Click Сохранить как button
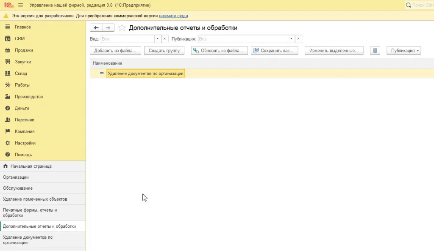Image resolution: width=434 pixels, height=251 pixels. pyautogui.click(x=275, y=50)
